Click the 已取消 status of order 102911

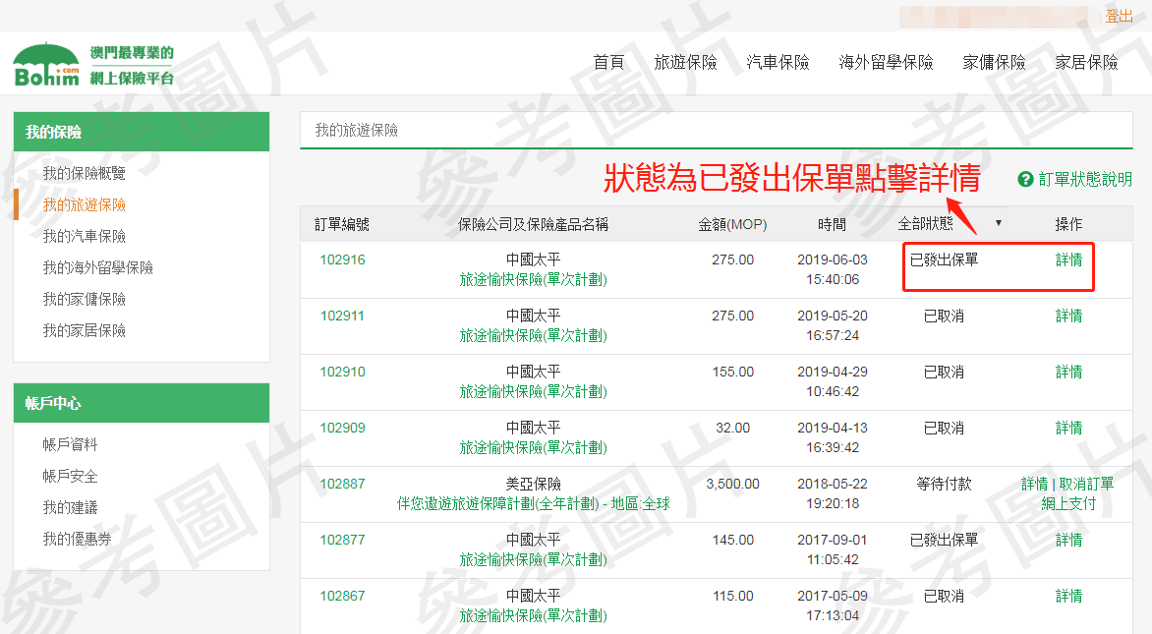point(944,316)
